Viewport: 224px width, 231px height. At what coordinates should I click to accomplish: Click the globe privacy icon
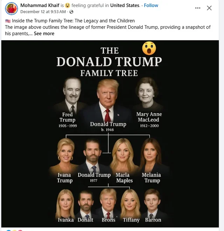tap(71, 12)
